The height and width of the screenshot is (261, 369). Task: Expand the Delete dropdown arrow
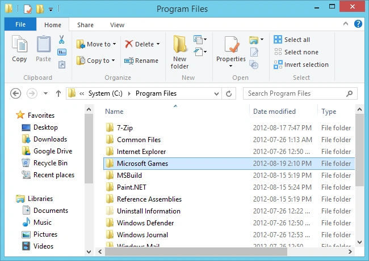[x=158, y=44]
